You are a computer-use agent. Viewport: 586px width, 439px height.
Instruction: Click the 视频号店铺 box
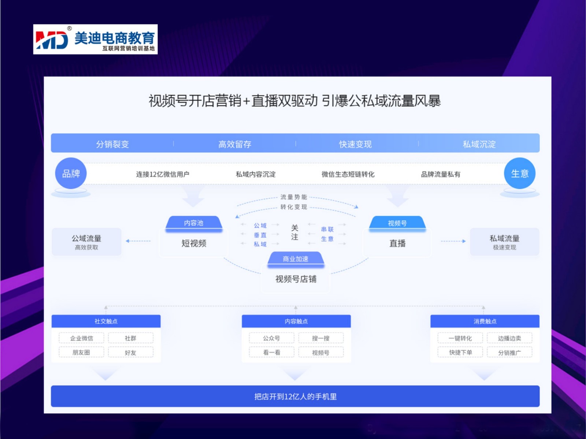click(296, 279)
